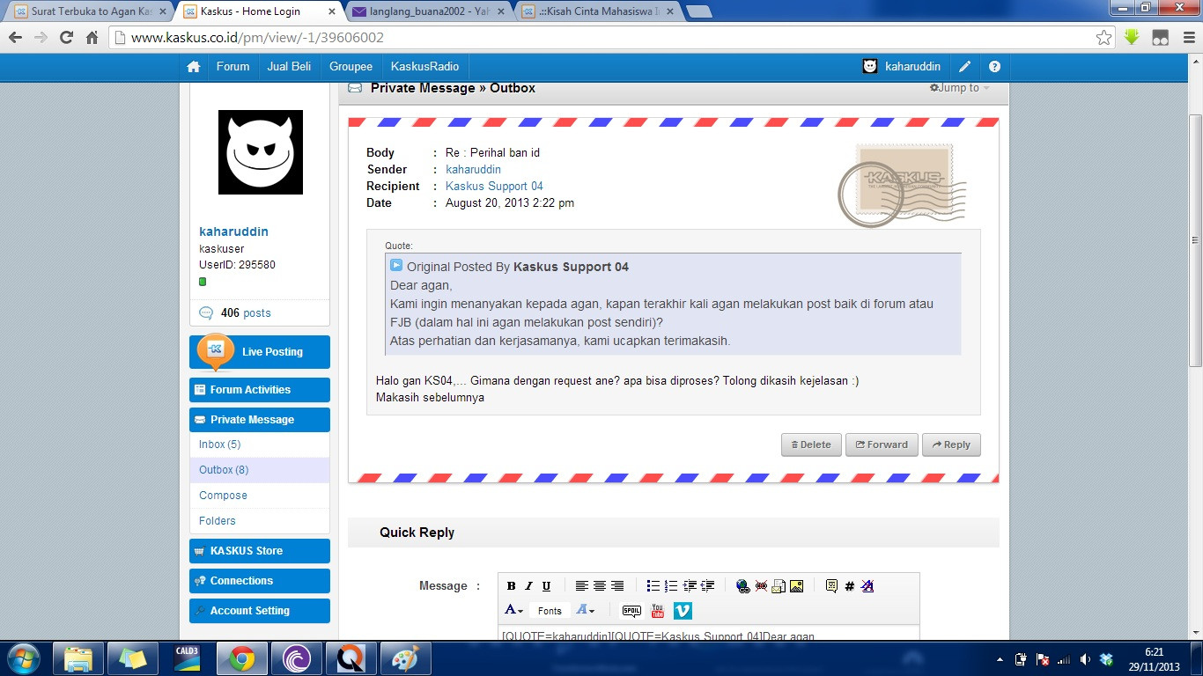The image size is (1203, 676).
Task: Insert a hyperlink using the globe icon
Action: click(x=743, y=586)
